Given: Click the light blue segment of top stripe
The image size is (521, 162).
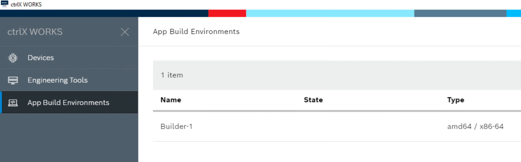Looking at the screenshot, I should point(330,13).
